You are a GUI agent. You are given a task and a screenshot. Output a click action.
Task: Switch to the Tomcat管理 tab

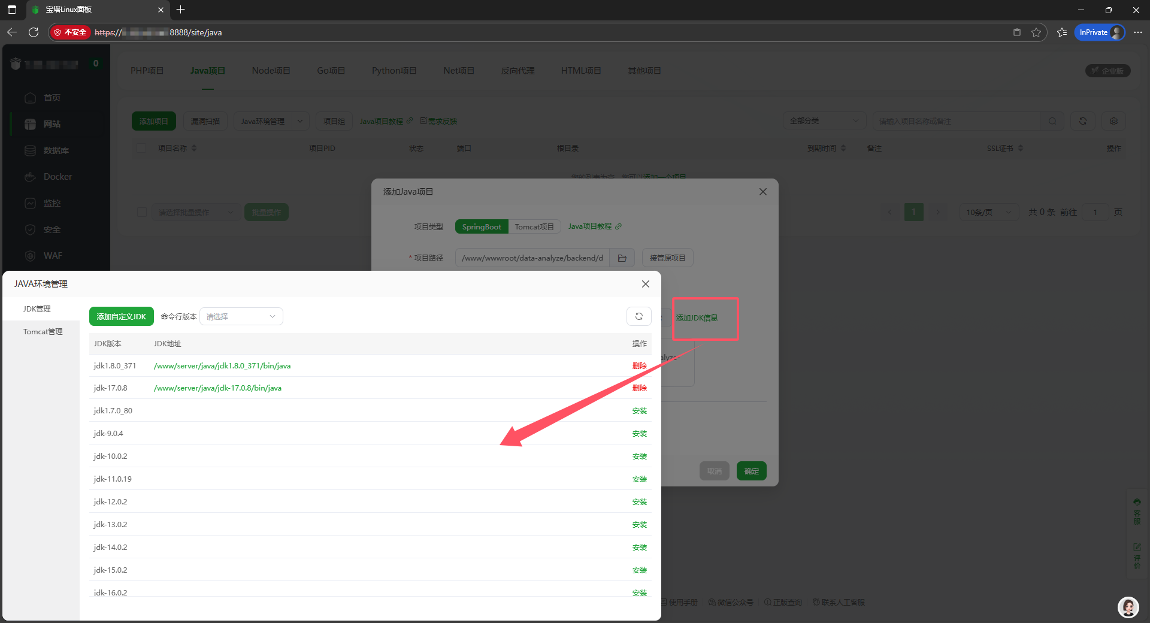[42, 331]
